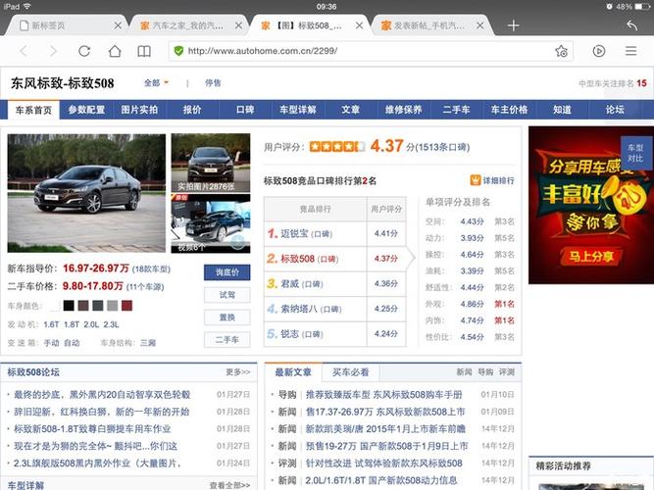Pick the red body color swatch
The width and height of the screenshot is (654, 490).
coord(126,306)
